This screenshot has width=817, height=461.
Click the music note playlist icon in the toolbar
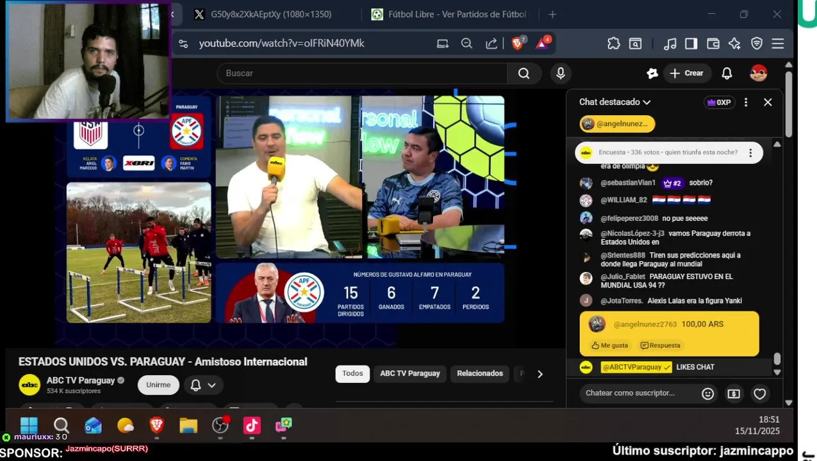click(x=670, y=44)
